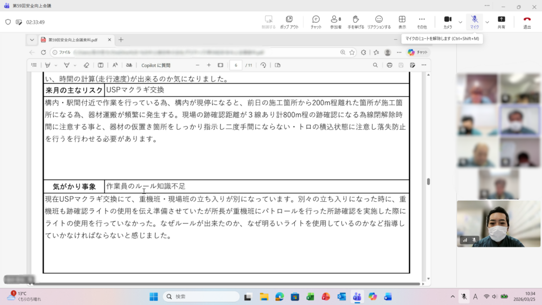Select the PDF eraser tool

click(x=87, y=65)
